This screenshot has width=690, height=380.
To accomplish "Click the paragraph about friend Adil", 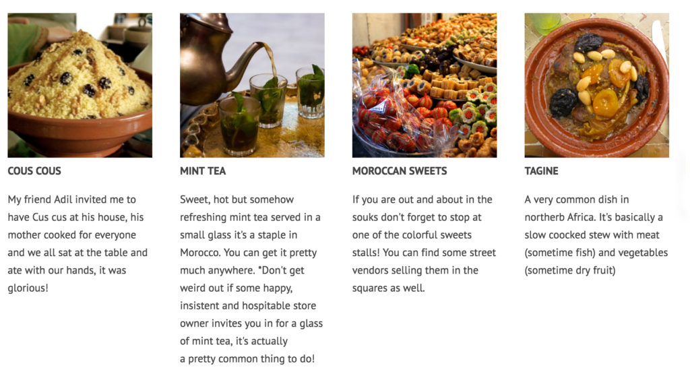I will 77,244.
